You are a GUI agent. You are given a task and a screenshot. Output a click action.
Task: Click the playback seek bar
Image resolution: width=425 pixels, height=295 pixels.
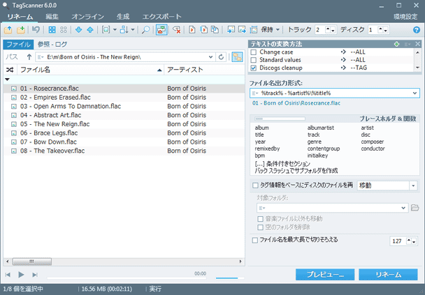[127, 278]
